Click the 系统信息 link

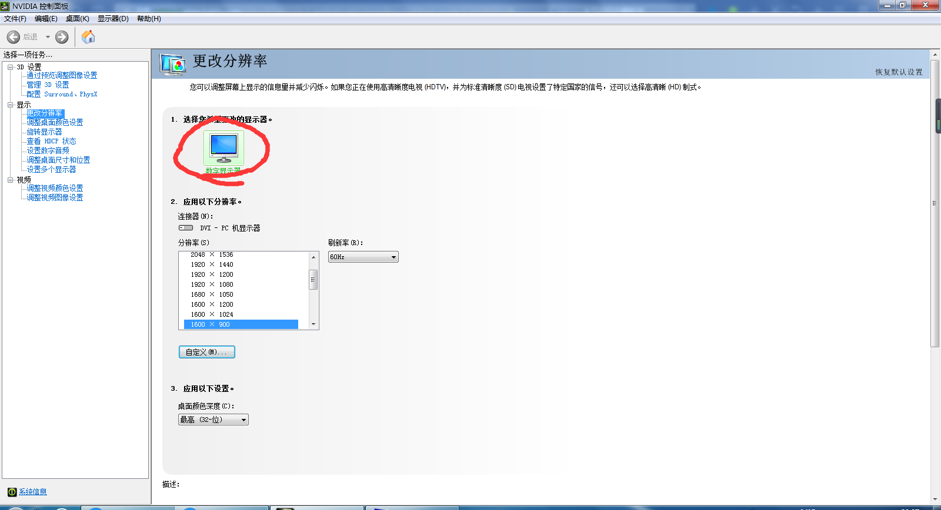(33, 492)
